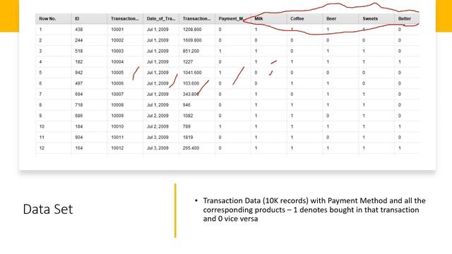This screenshot has height=254, width=452.
Task: Click the 'Date_of_Tra...' column header
Action: pos(161,19)
